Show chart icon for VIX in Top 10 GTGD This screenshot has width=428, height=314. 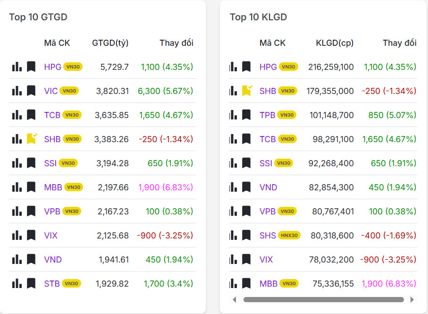(17, 235)
